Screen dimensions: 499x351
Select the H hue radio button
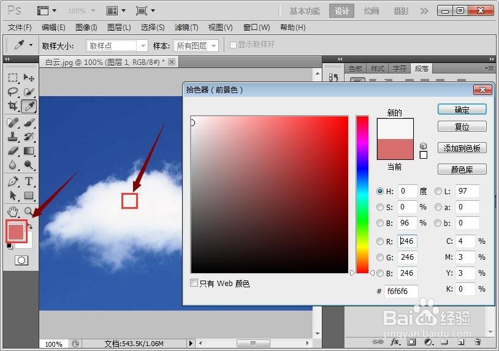380,191
